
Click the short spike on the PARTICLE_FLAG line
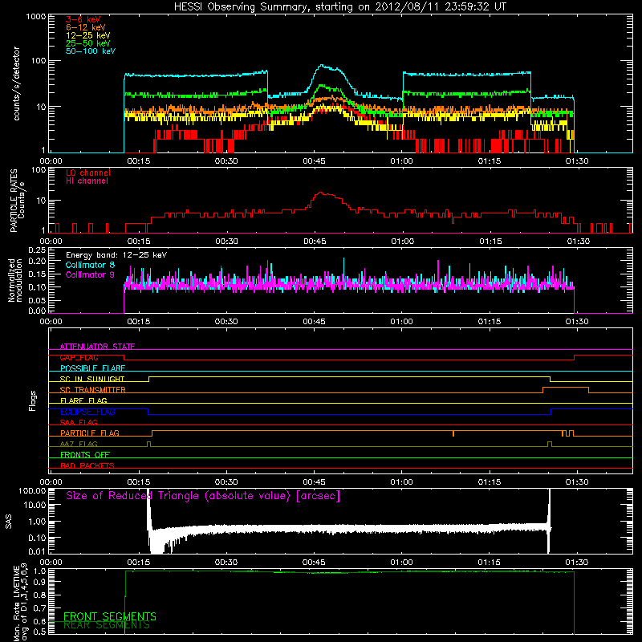(453, 433)
